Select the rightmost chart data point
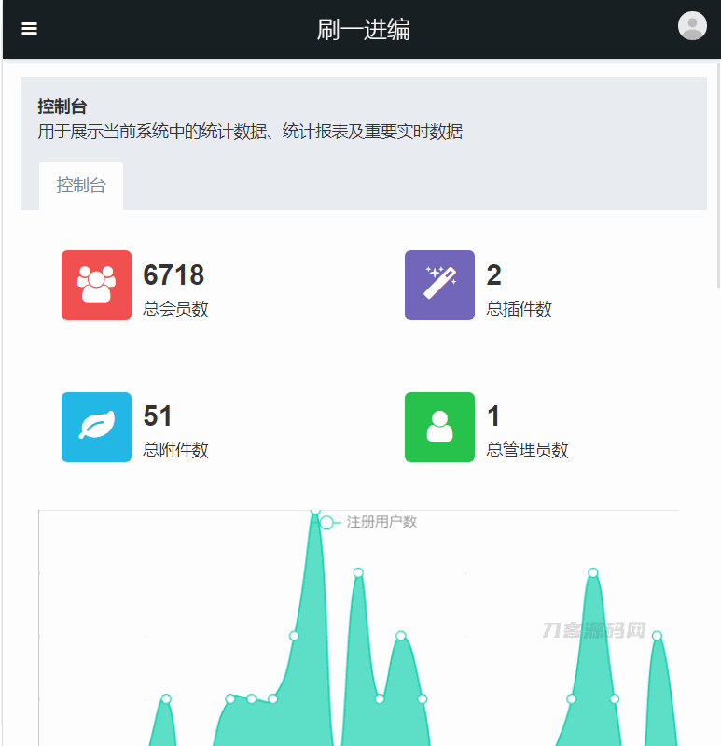721x746 pixels. [657, 636]
